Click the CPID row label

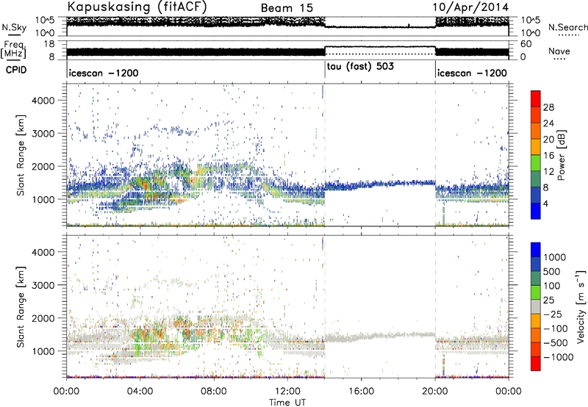coord(16,70)
